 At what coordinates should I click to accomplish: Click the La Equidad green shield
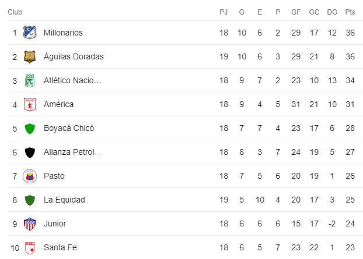pyautogui.click(x=30, y=200)
